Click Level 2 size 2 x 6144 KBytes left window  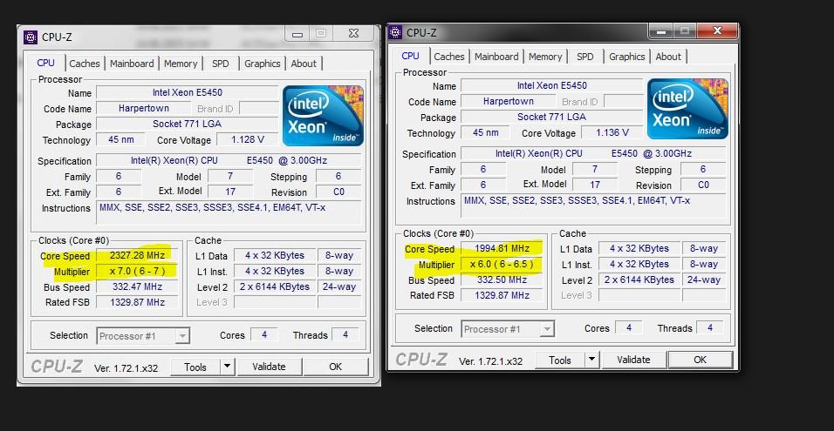(275, 286)
